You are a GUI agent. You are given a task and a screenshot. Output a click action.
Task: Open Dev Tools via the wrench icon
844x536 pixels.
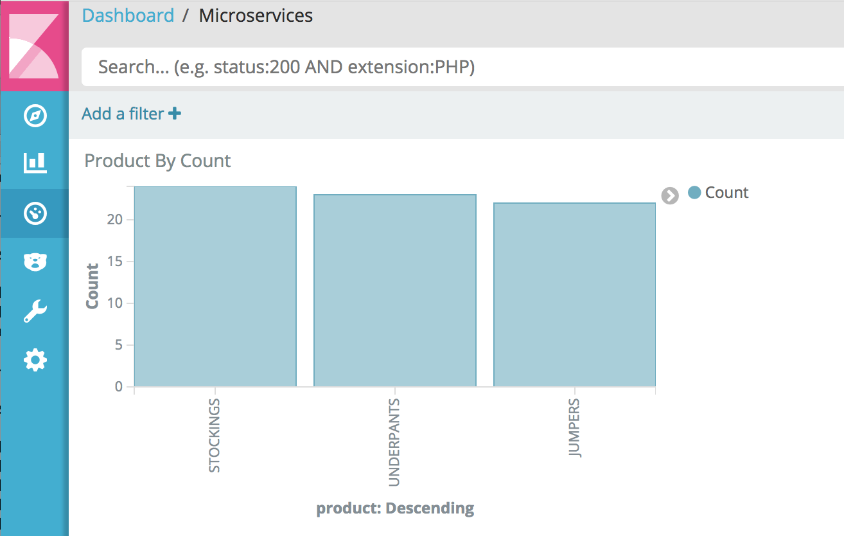tap(35, 311)
